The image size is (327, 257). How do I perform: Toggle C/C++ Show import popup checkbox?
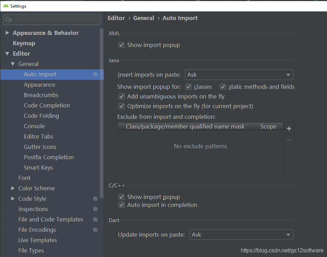pyautogui.click(x=121, y=197)
